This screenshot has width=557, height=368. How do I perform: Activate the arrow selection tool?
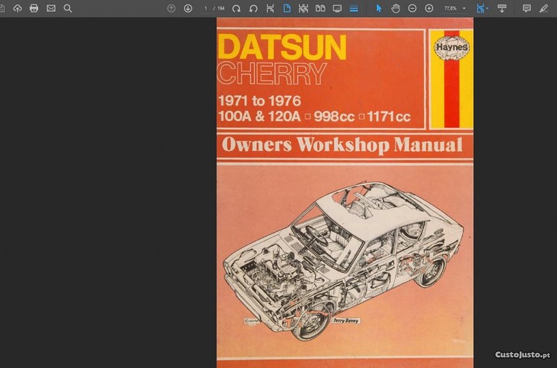(379, 8)
